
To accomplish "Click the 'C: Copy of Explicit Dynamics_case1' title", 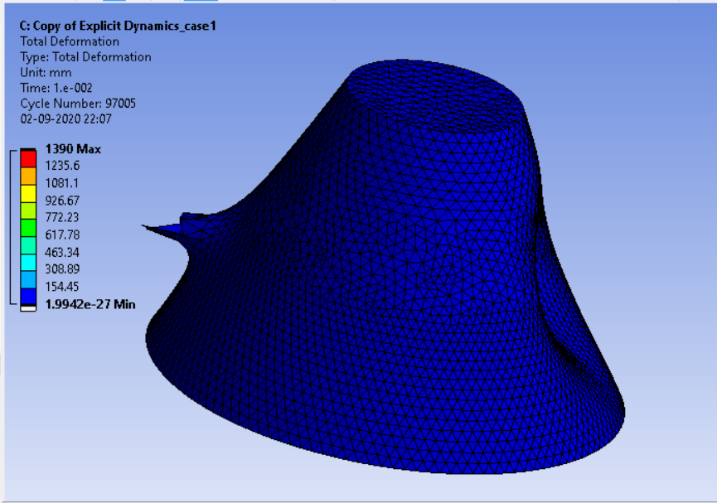I will [x=118, y=26].
